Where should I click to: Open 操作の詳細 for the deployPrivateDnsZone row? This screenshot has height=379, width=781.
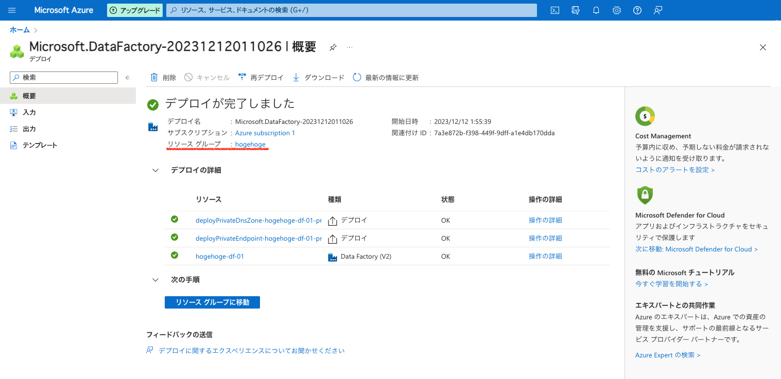(545, 221)
